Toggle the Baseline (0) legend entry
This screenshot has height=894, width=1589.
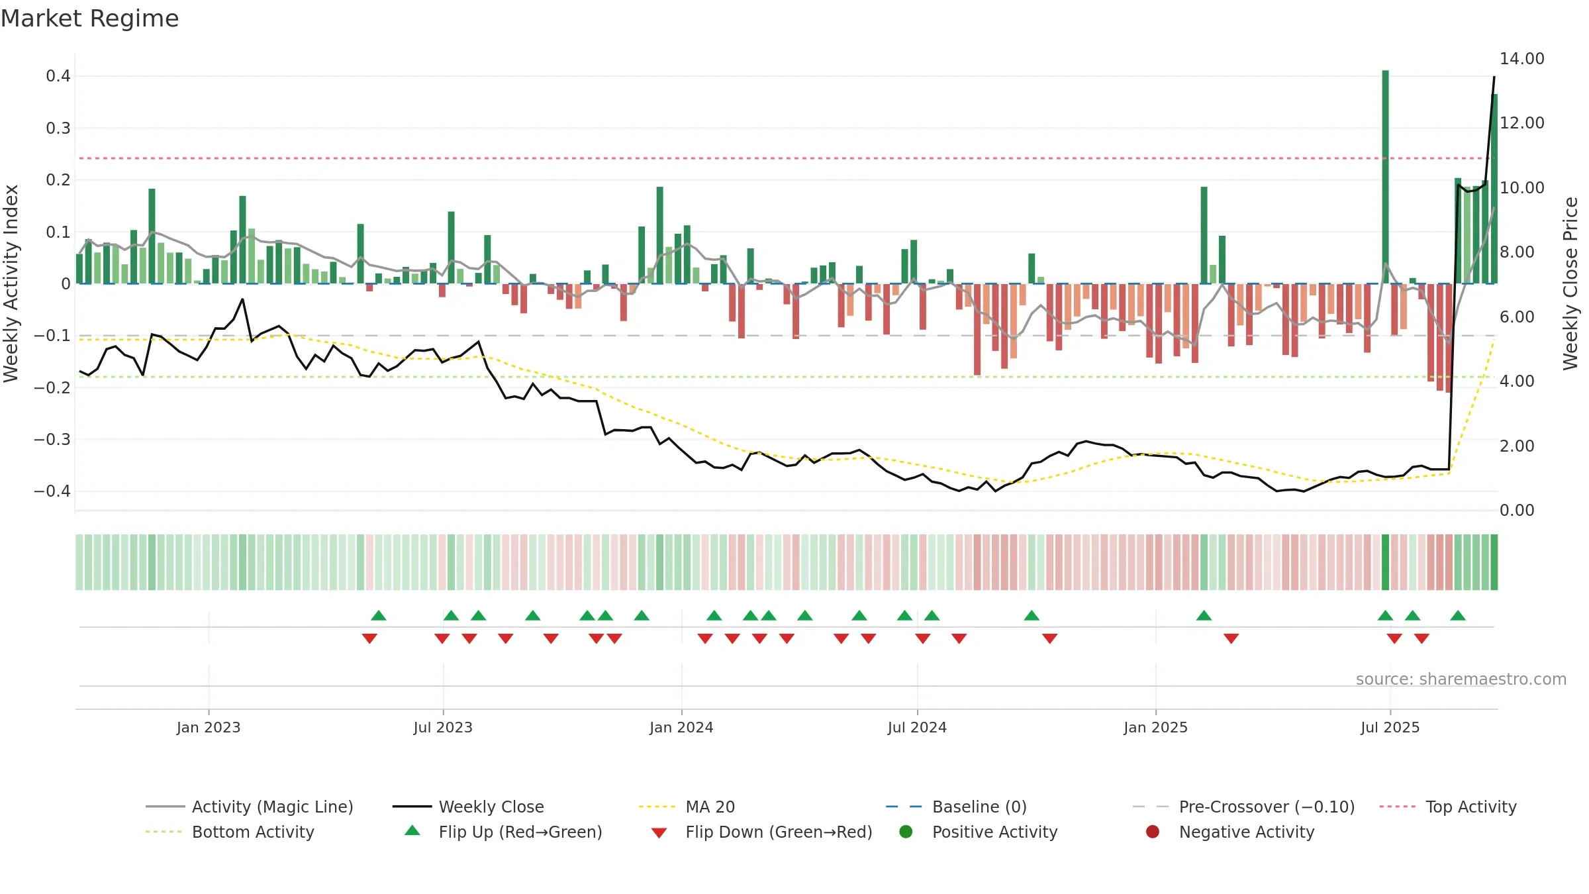click(956, 807)
